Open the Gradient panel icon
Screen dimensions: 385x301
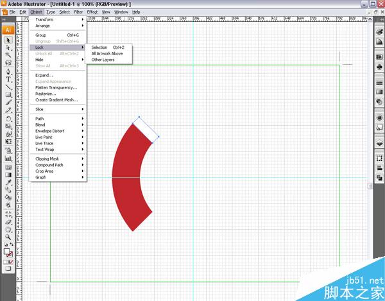(379, 92)
